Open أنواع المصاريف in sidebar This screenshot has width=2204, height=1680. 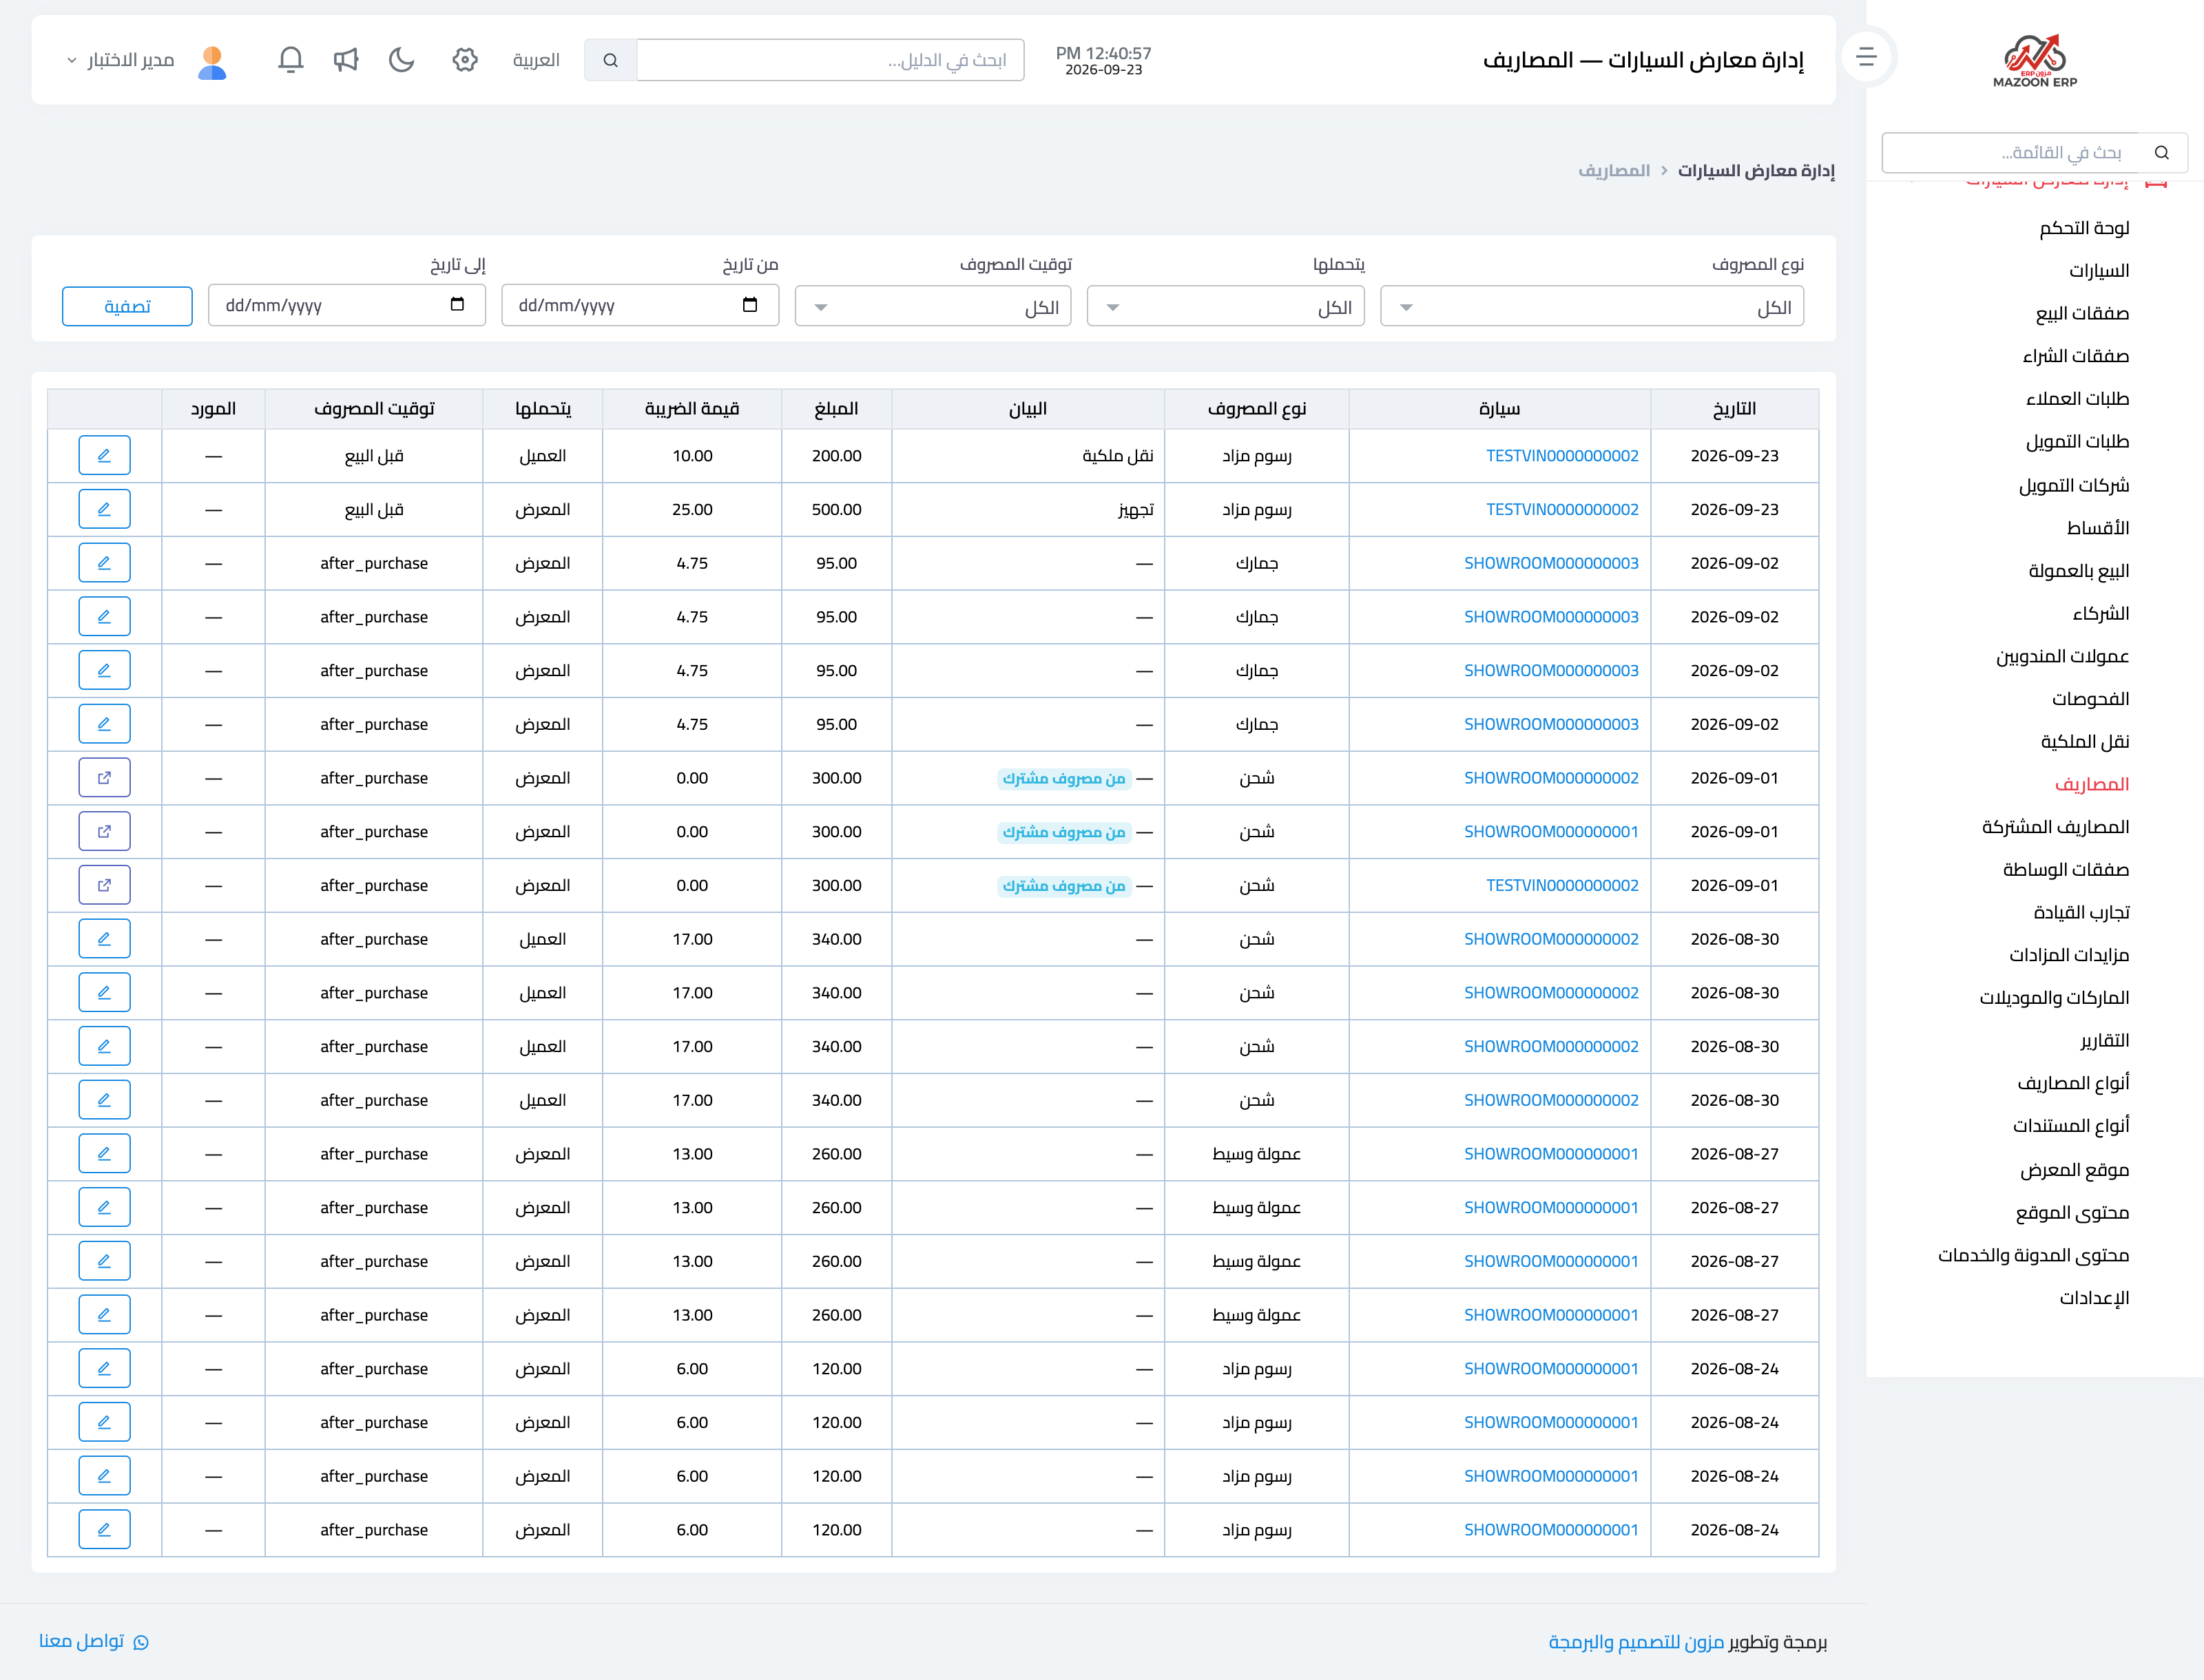(x=2073, y=1083)
